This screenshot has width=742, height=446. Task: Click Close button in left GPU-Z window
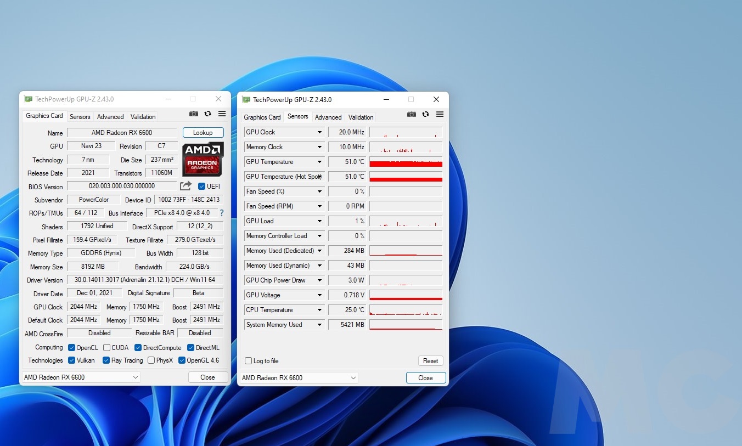(x=207, y=377)
